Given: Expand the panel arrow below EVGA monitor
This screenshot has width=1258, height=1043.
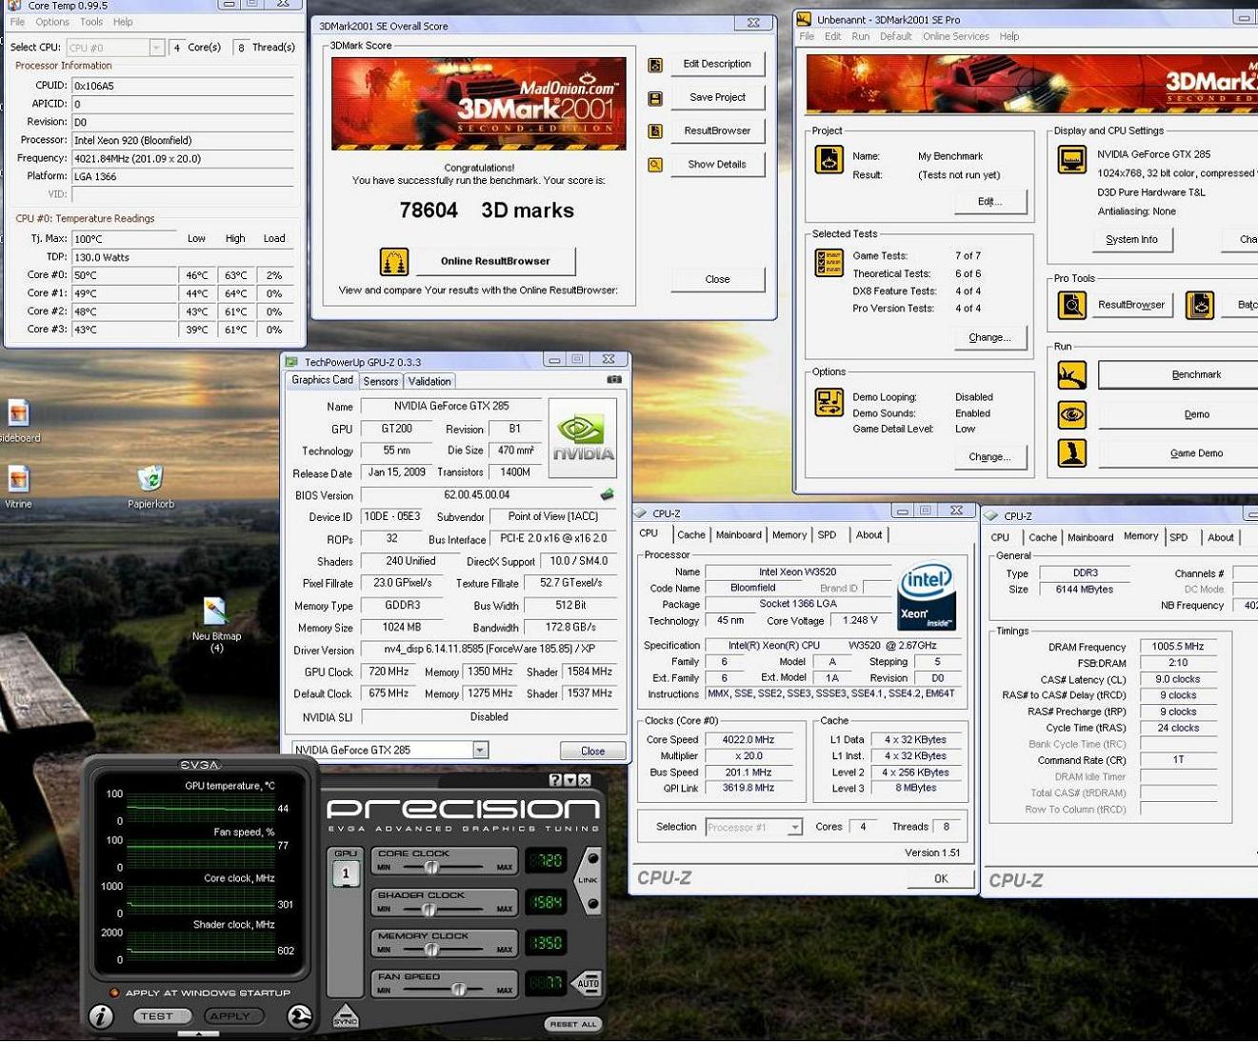Looking at the screenshot, I should coord(198,1033).
